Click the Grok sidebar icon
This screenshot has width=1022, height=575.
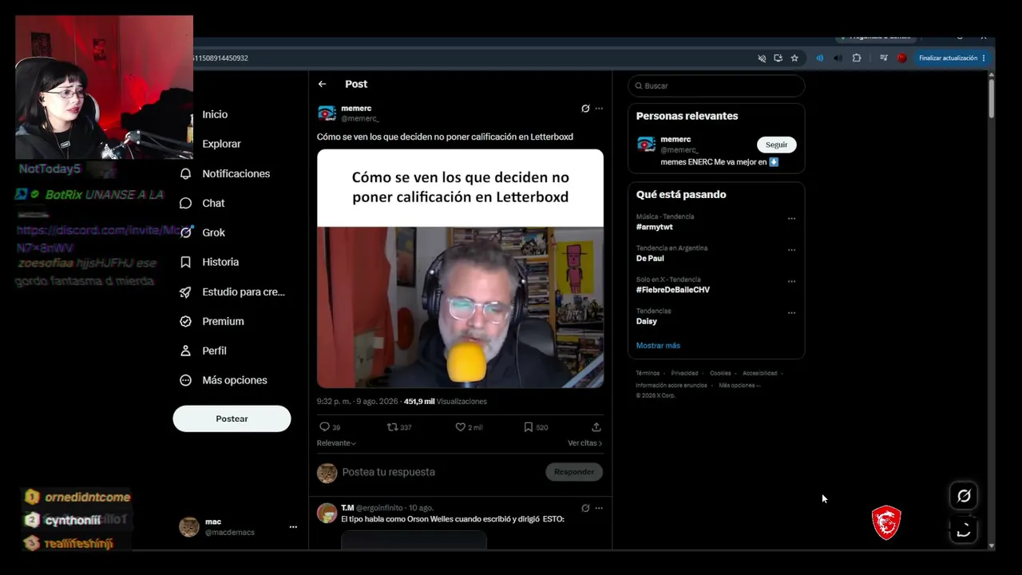click(185, 232)
